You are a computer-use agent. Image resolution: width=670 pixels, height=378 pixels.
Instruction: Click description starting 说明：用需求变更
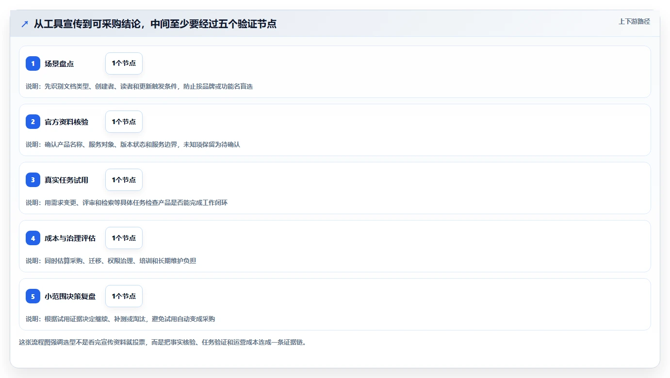click(x=127, y=203)
